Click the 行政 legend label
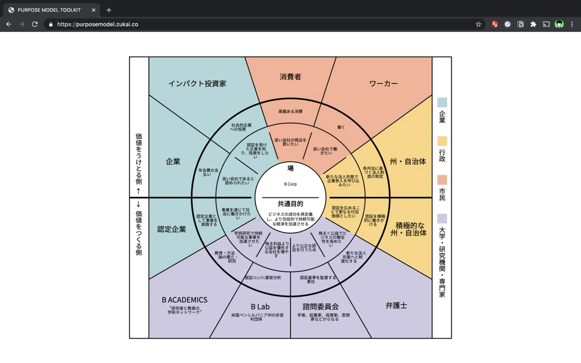 tap(442, 156)
